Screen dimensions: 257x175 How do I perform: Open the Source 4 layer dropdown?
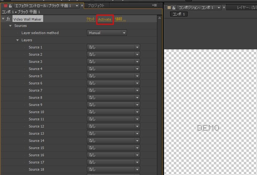pyautogui.click(x=113, y=69)
